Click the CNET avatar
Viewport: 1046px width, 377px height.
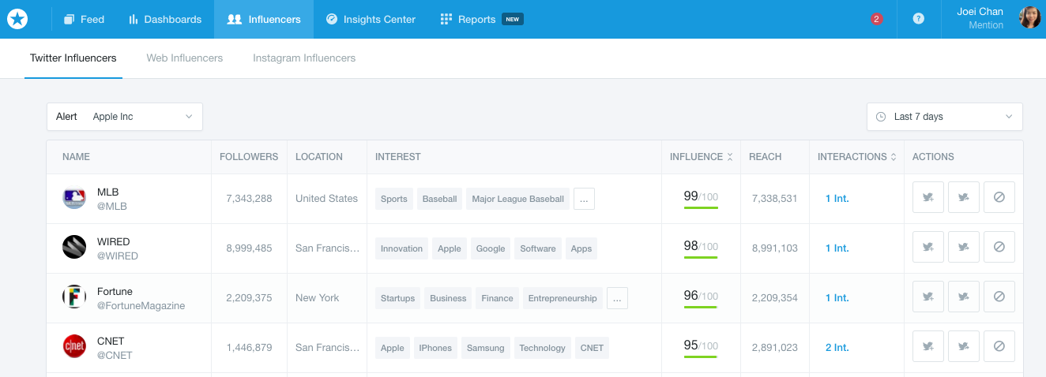click(x=74, y=347)
